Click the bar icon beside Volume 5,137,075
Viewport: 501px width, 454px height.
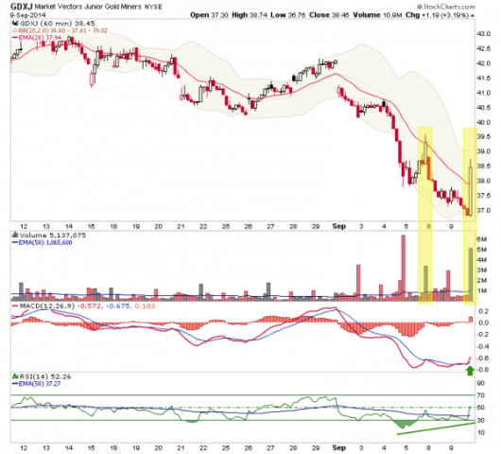click(x=15, y=236)
